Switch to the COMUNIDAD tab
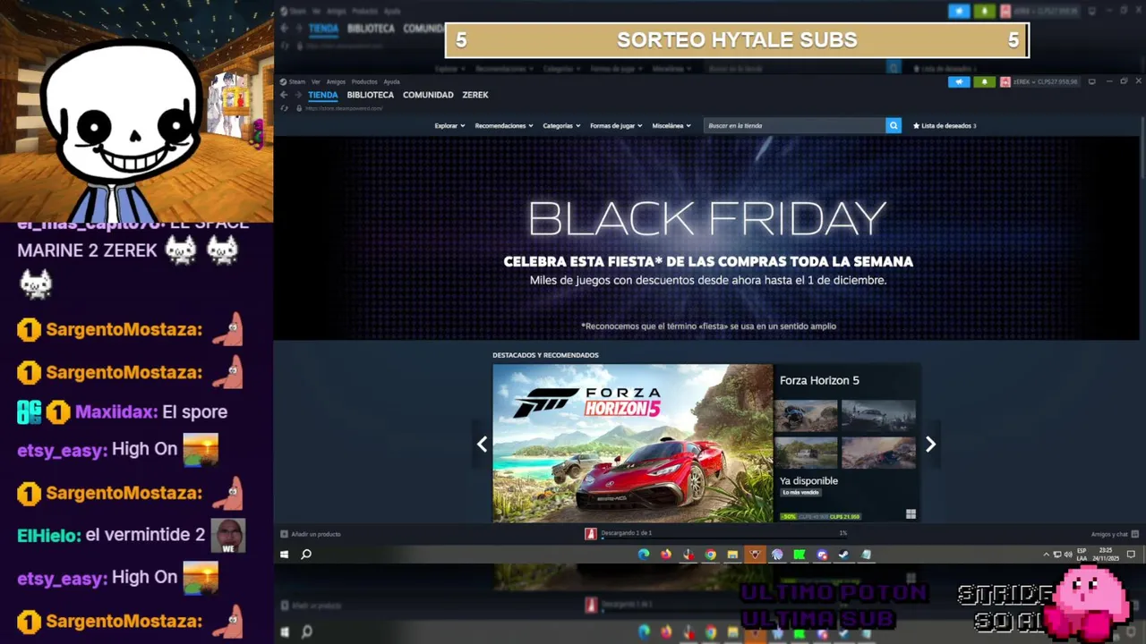1146x644 pixels. point(428,95)
